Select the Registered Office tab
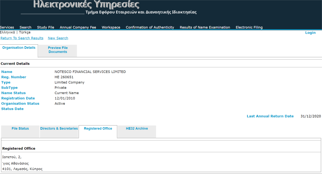The height and width of the screenshot is (175, 322). click(98, 128)
